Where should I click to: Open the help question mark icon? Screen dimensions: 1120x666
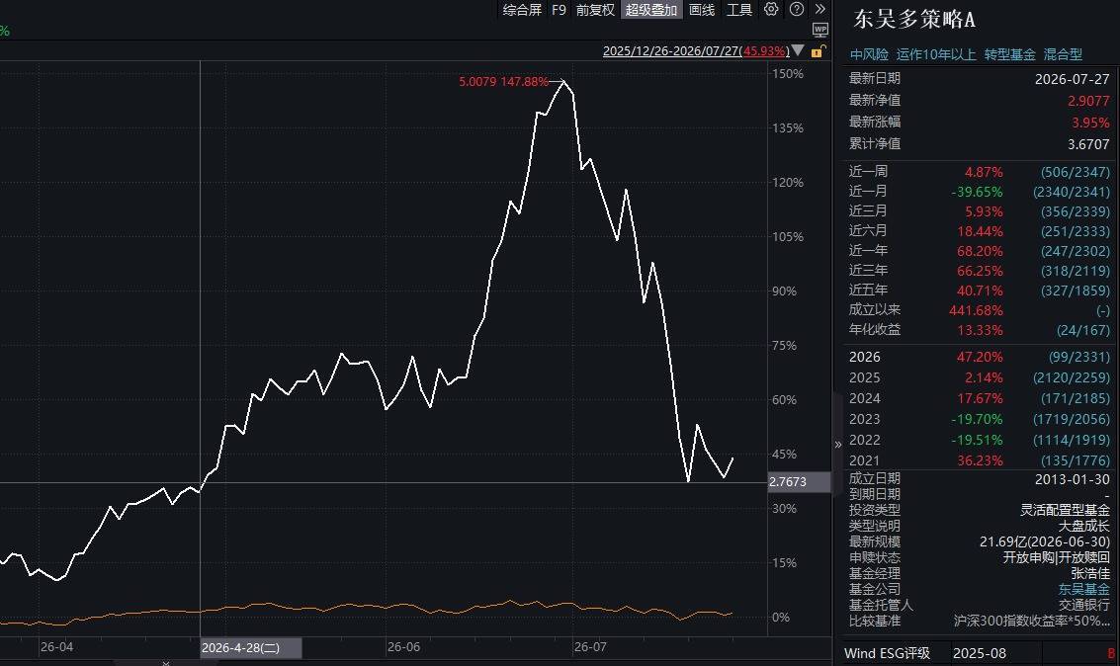point(797,9)
